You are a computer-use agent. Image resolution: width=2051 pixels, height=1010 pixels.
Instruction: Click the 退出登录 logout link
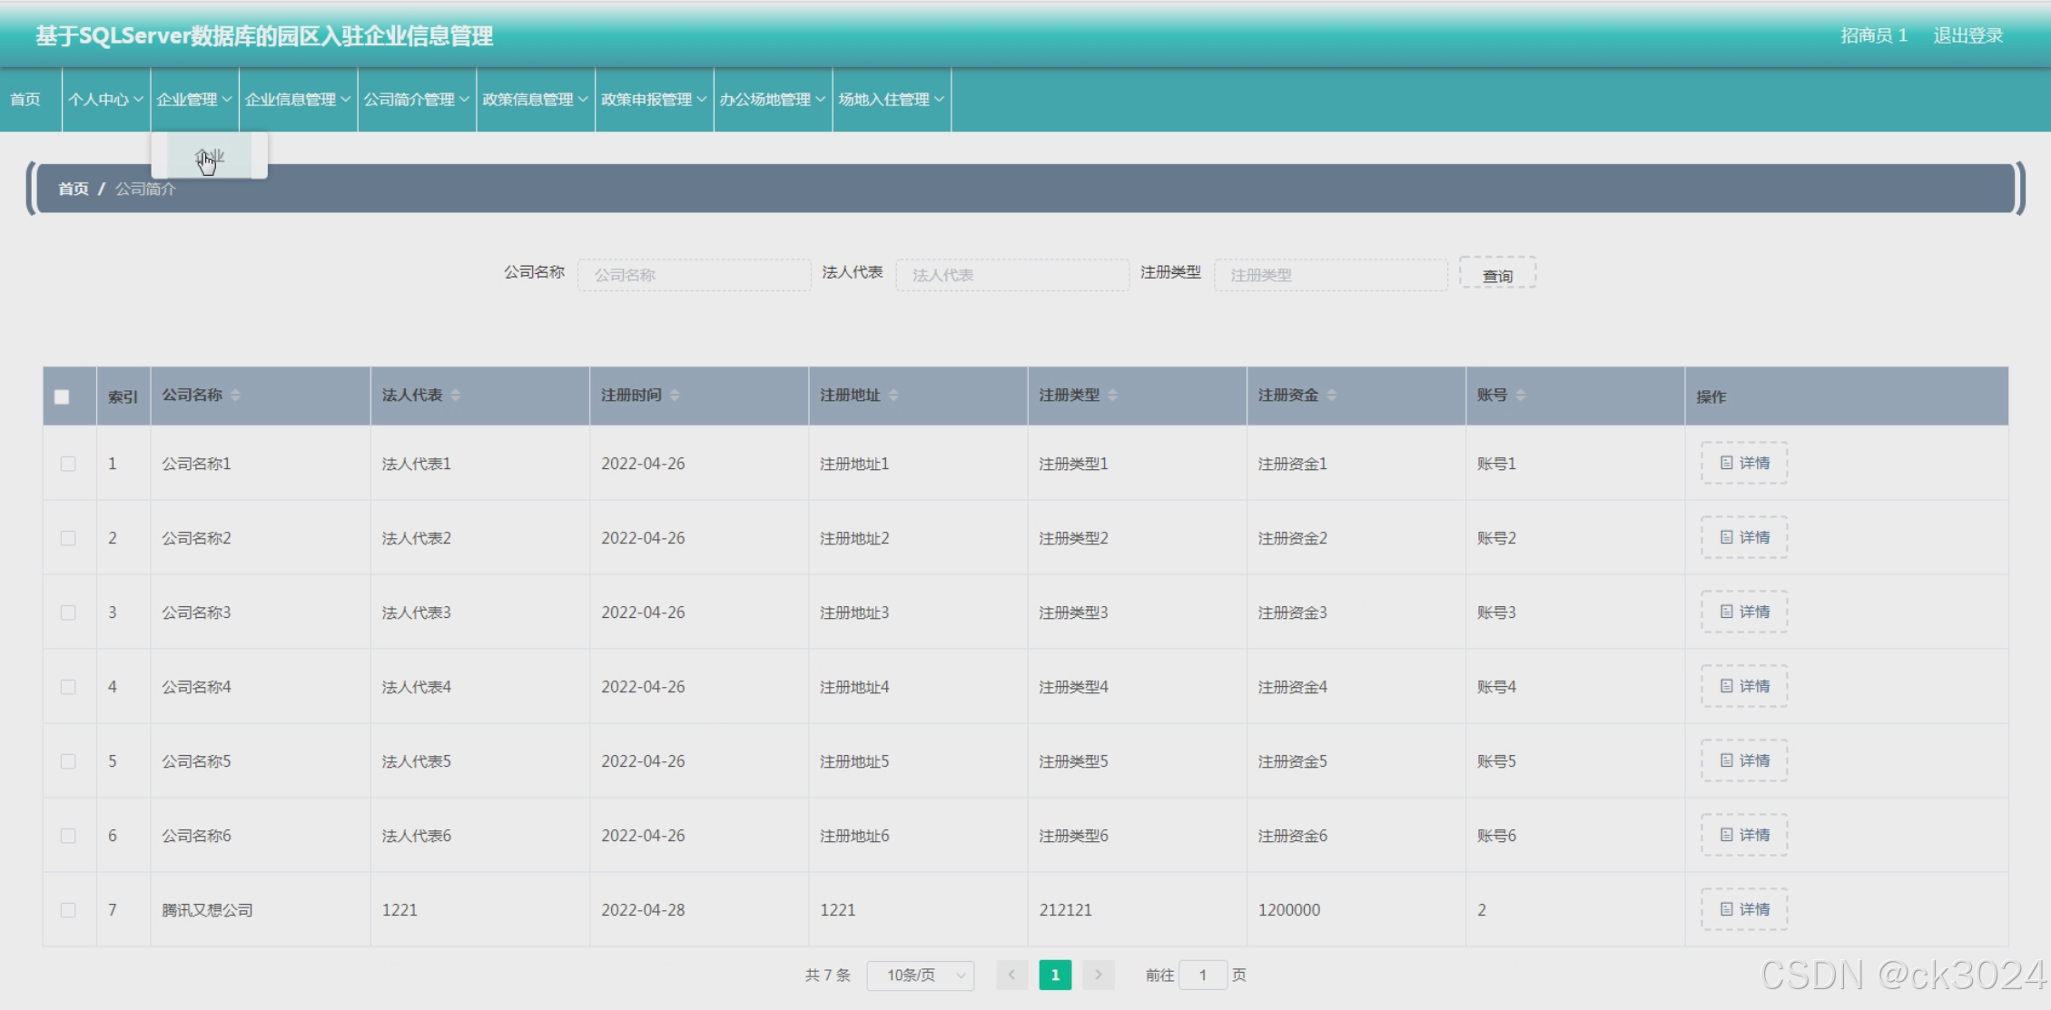(x=1969, y=34)
